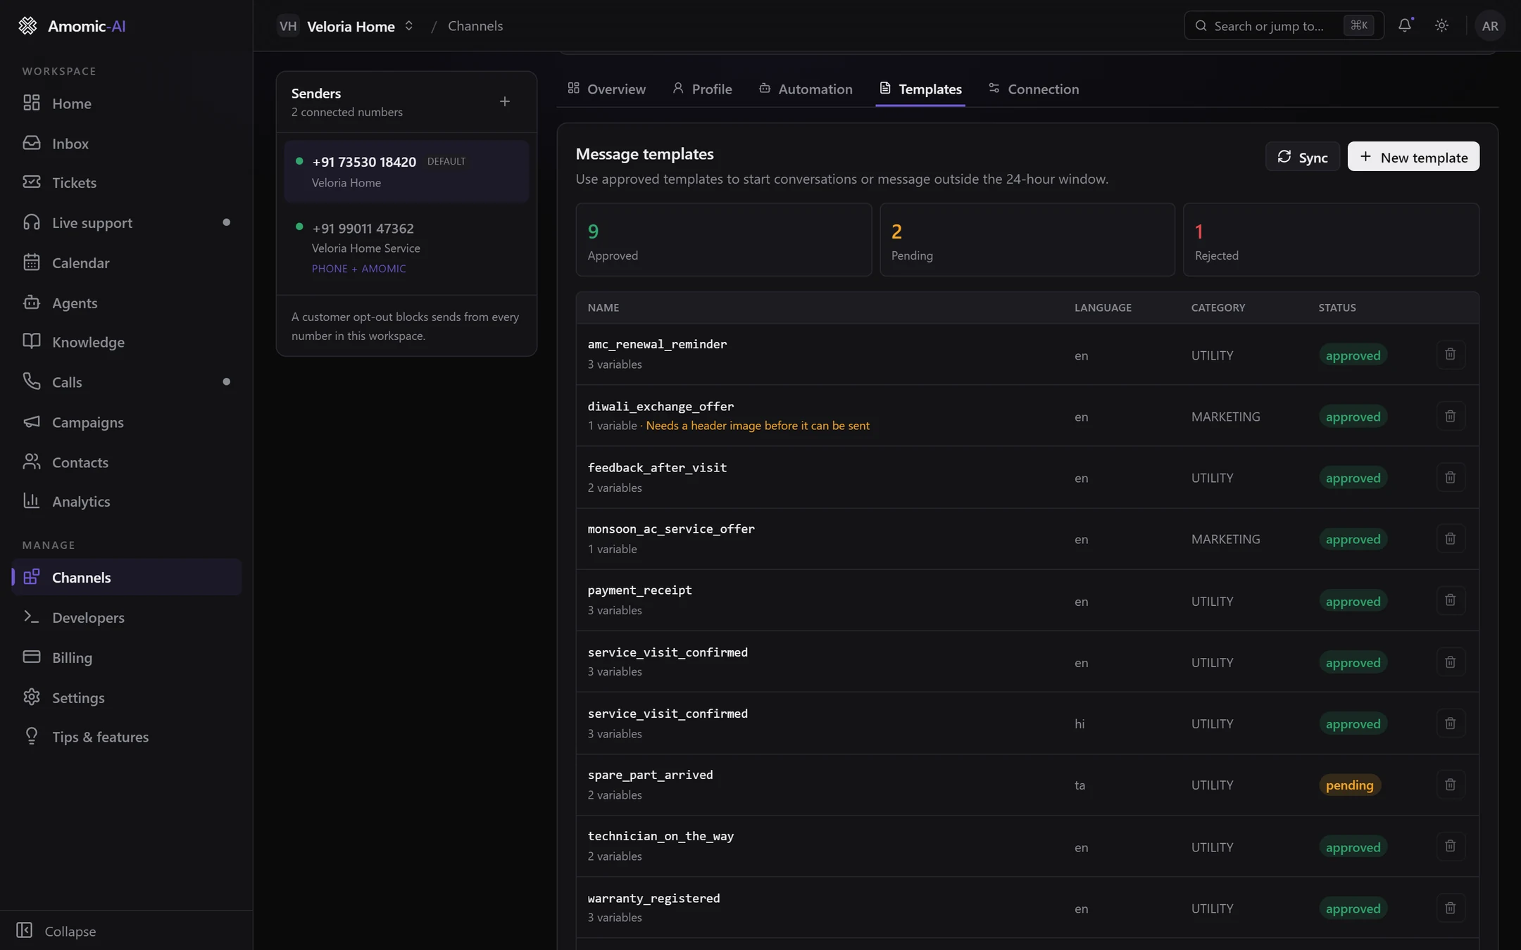Expand the Veloria Home workspace switcher

point(346,26)
